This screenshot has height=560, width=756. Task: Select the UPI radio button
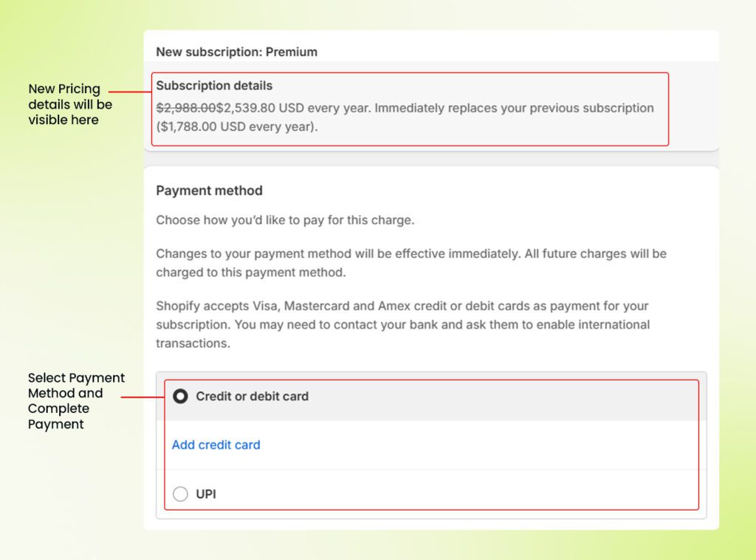tap(180, 494)
